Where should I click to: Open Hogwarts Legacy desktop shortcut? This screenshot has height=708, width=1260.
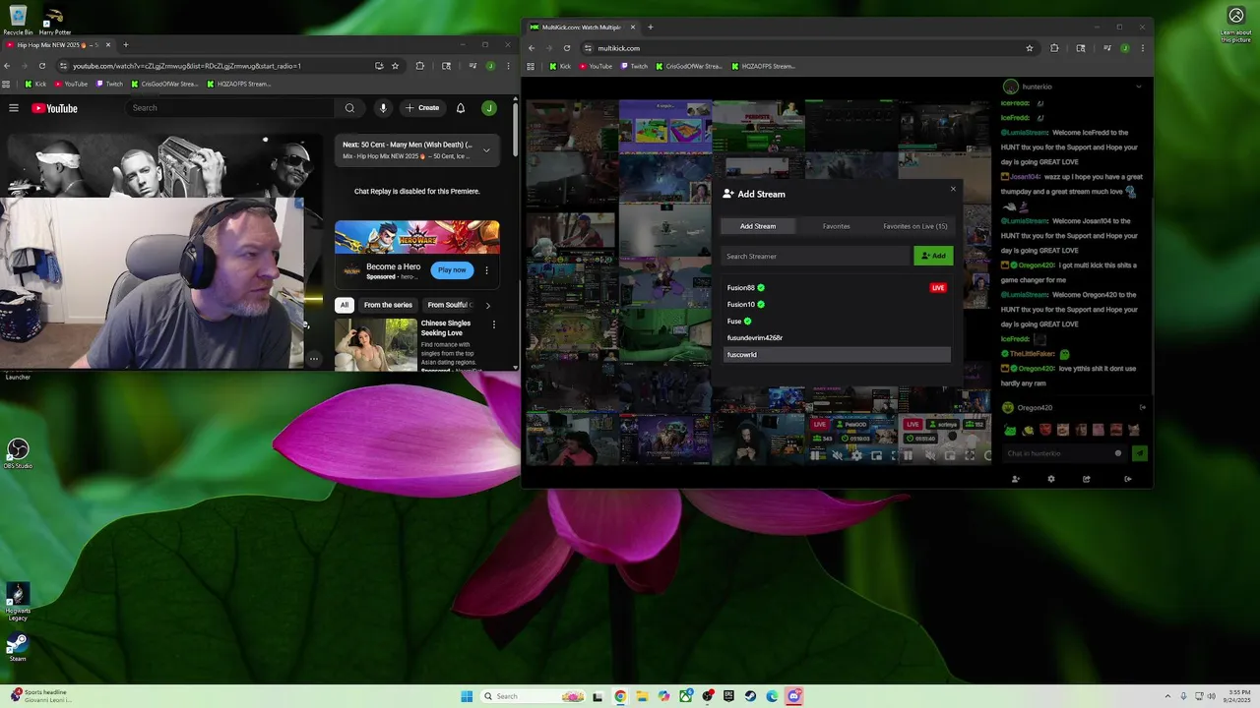18,600
